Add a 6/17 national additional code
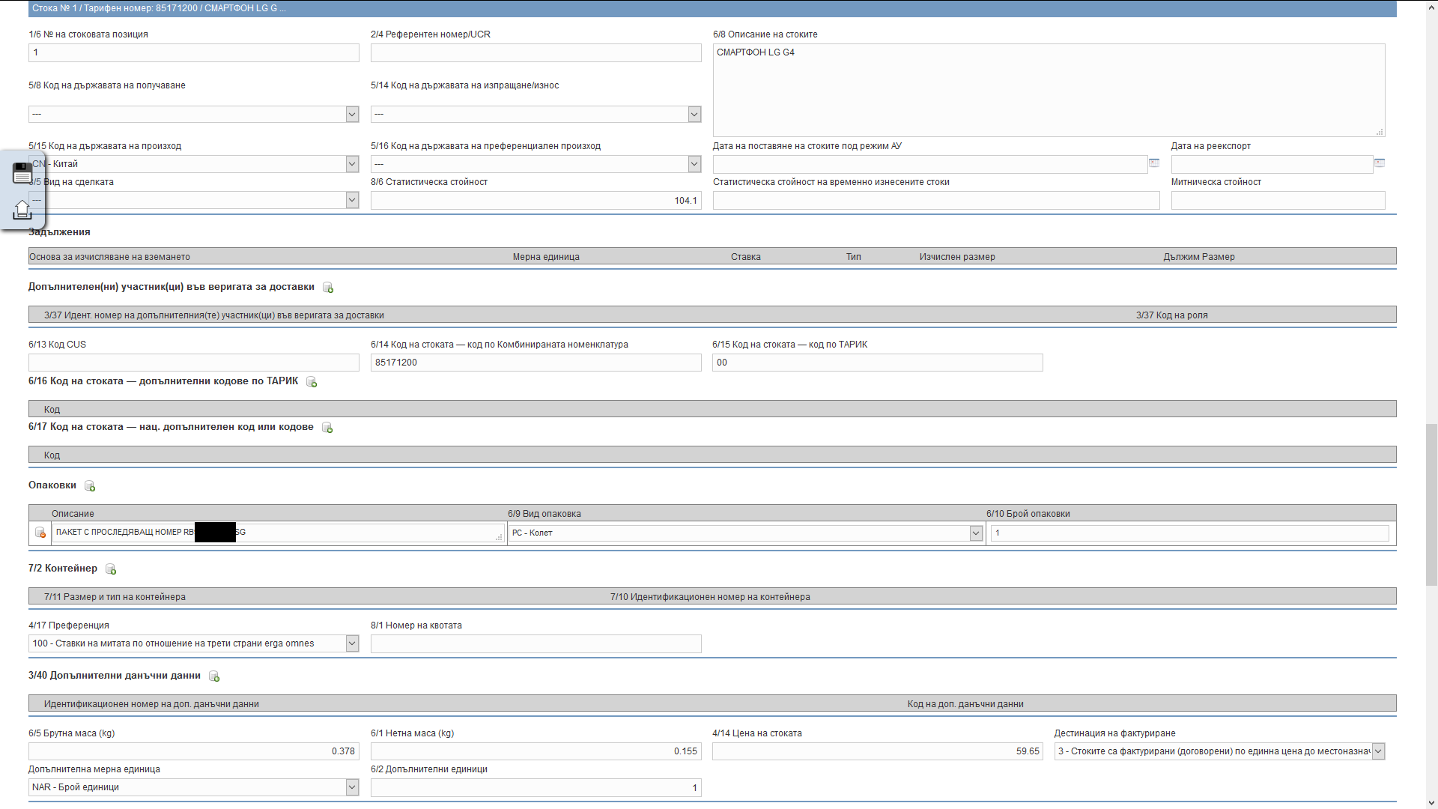The width and height of the screenshot is (1438, 809). click(327, 428)
